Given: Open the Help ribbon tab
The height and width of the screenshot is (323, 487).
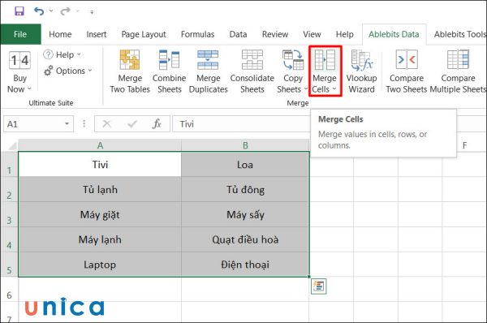Looking at the screenshot, I should pos(345,34).
